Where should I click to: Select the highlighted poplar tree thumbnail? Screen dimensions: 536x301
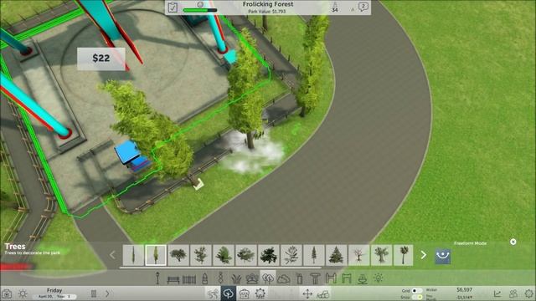coord(156,255)
